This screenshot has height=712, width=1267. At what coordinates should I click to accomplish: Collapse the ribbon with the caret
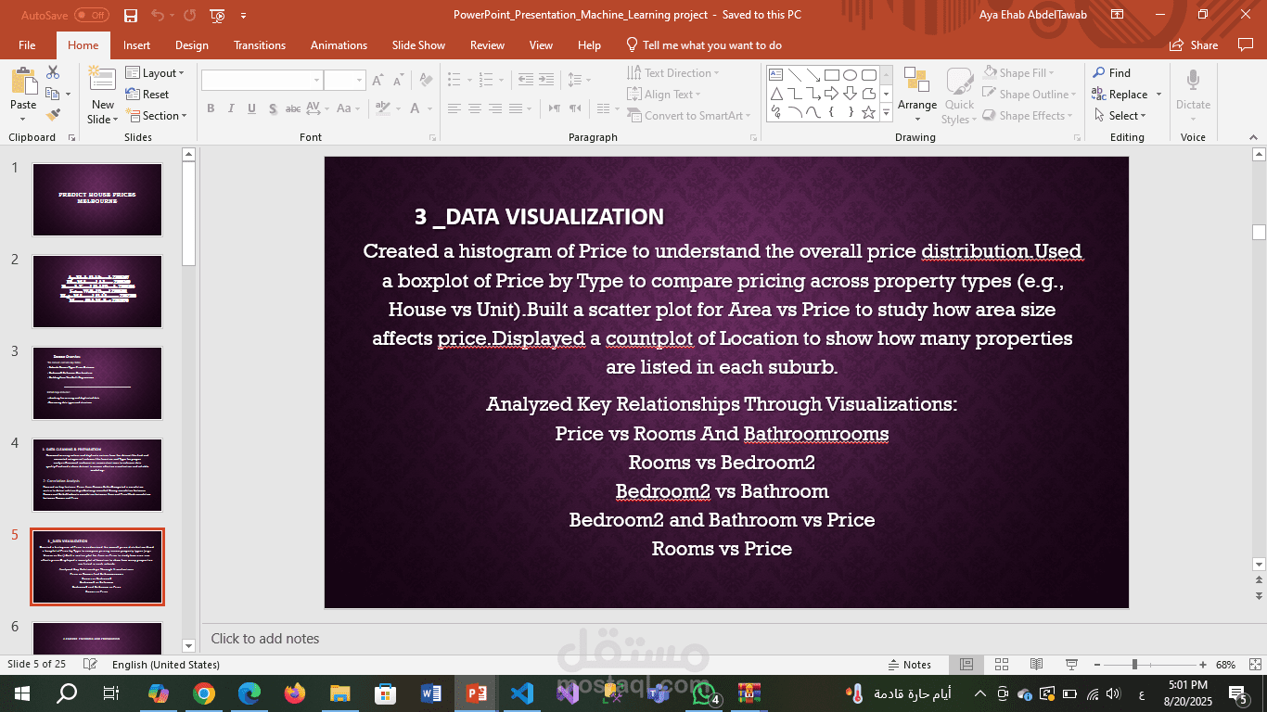pyautogui.click(x=1254, y=136)
